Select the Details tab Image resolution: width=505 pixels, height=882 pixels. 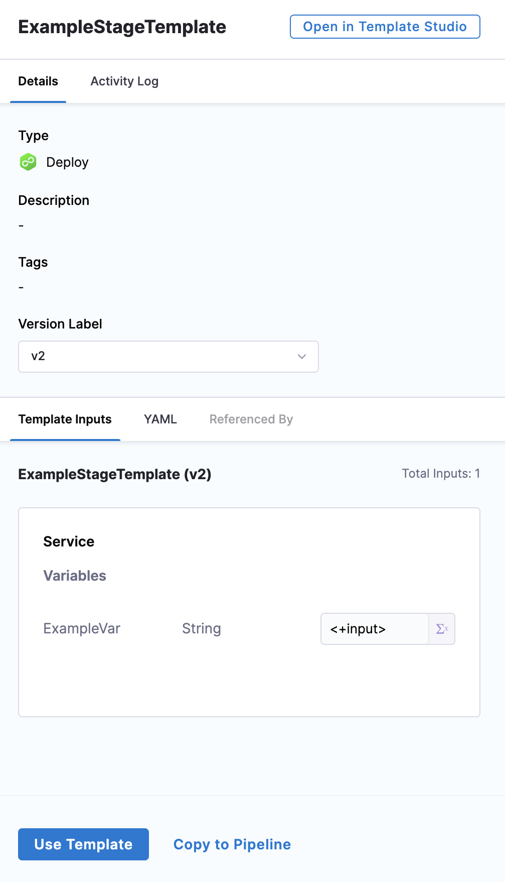(38, 81)
